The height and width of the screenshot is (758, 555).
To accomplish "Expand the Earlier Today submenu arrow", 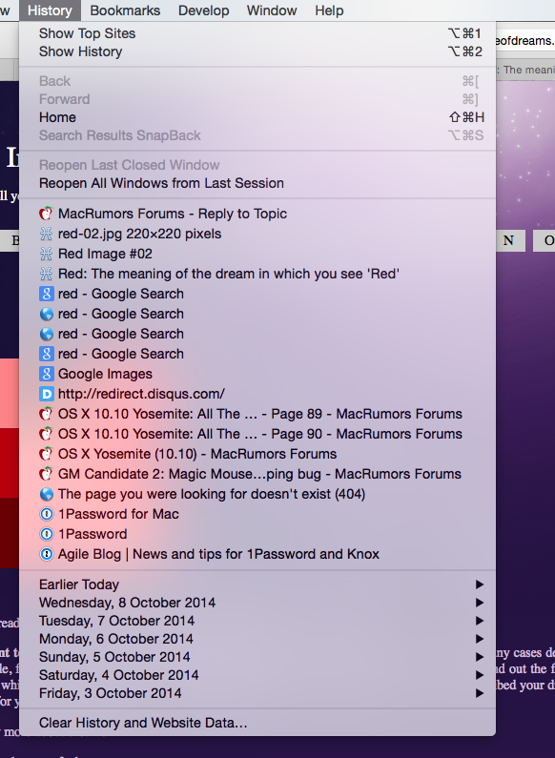I will (479, 584).
